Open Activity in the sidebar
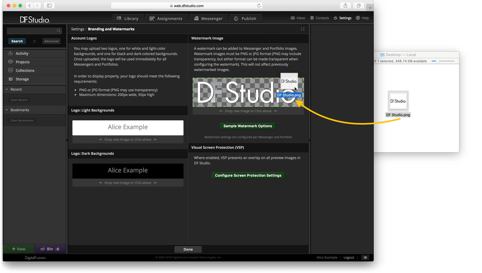Image resolution: width=482 pixels, height=273 pixels. (34, 53)
